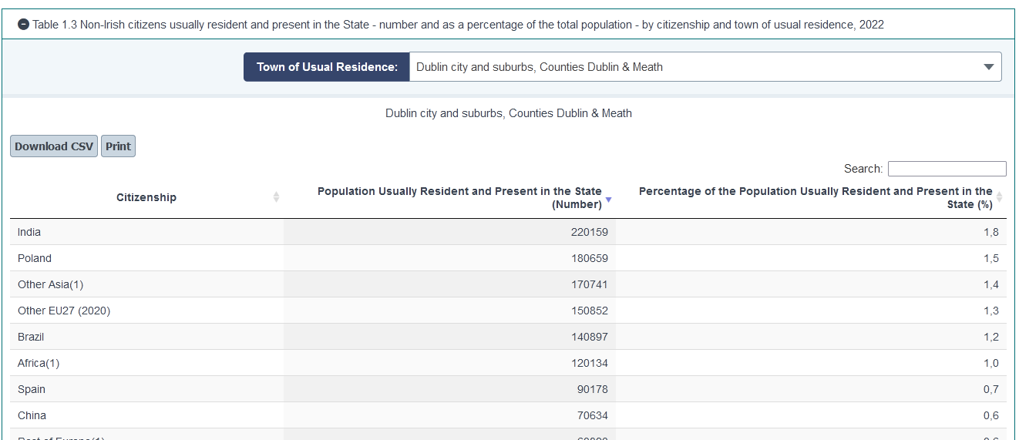Viewport: 1019px width, 440px height.
Task: Toggle the Population (Number) column sort arrow
Action: tap(608, 200)
